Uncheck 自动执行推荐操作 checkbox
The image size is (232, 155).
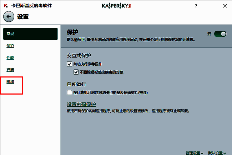[69, 64]
